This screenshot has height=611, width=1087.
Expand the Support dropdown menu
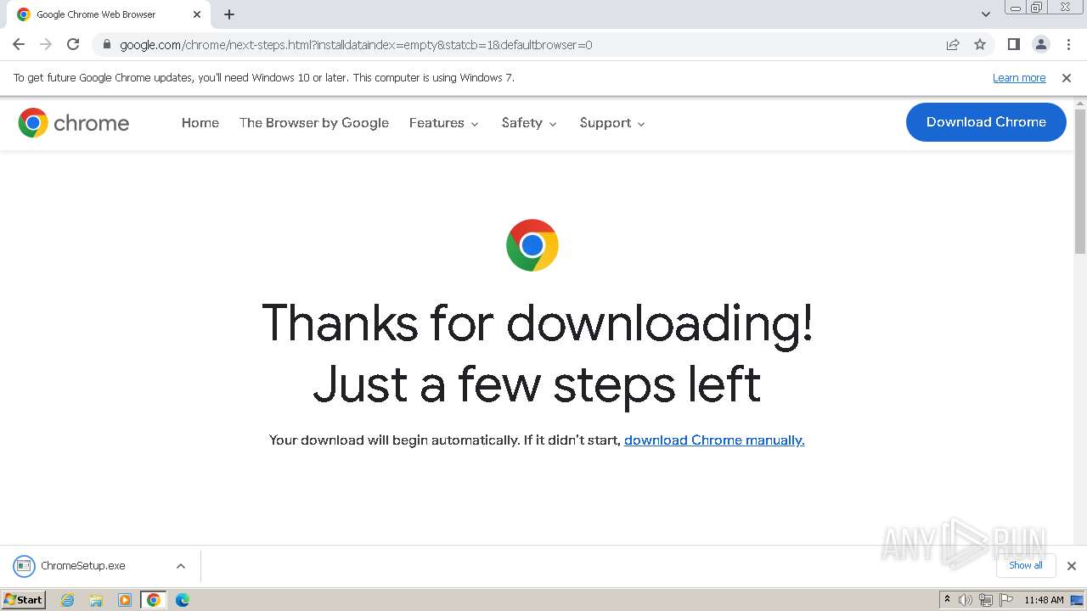[x=612, y=123]
